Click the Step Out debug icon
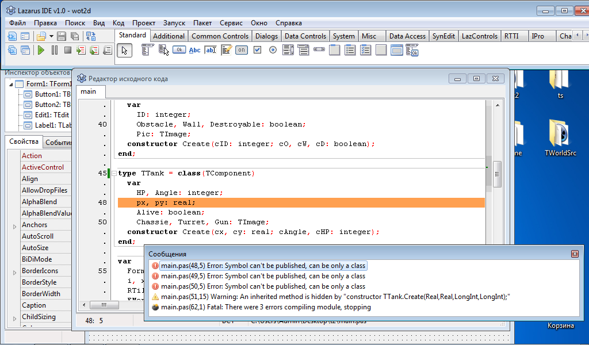The height and width of the screenshot is (345, 589). 108,50
